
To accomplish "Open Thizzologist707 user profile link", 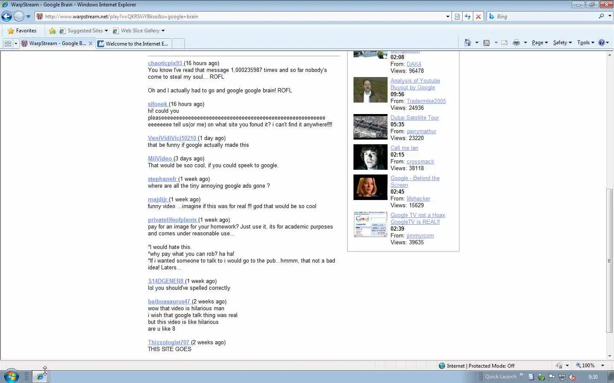I will (x=168, y=342).
